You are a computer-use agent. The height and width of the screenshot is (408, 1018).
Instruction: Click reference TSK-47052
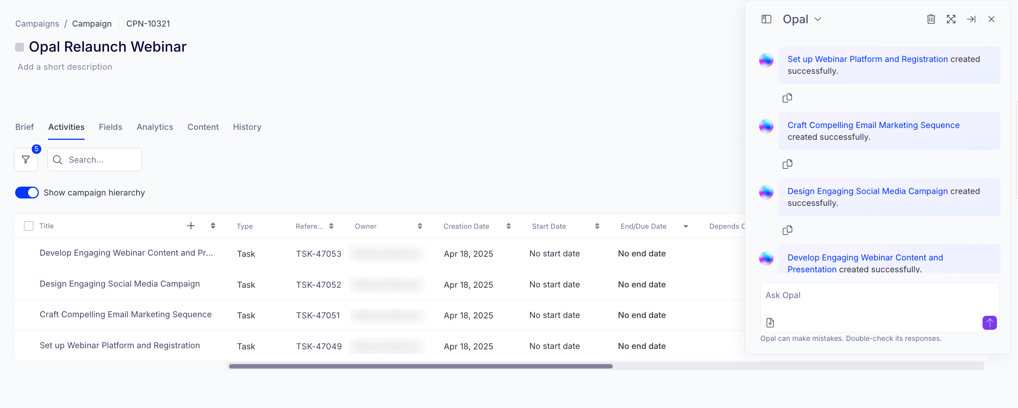pyautogui.click(x=318, y=285)
